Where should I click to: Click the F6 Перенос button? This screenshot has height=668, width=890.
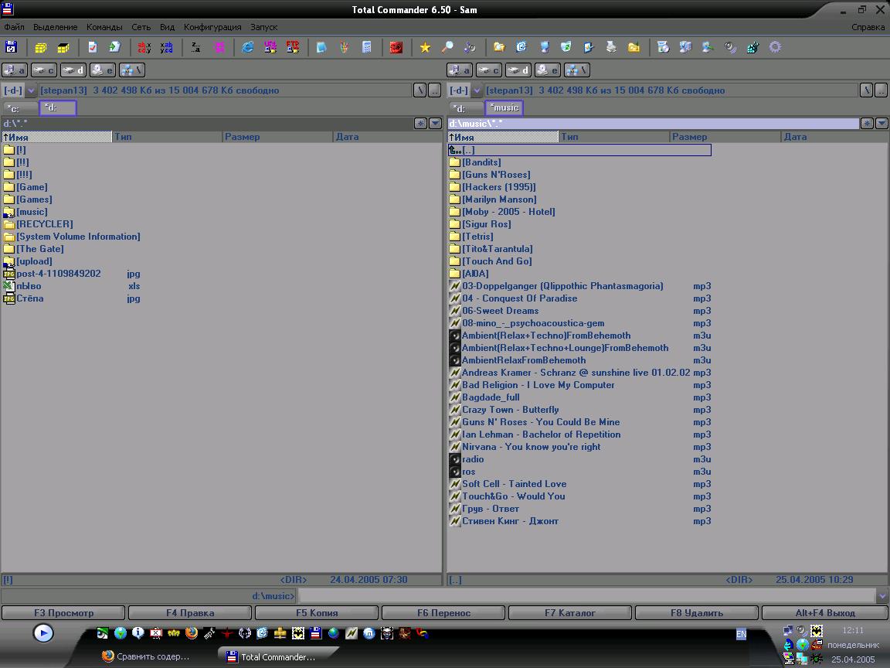click(x=443, y=613)
